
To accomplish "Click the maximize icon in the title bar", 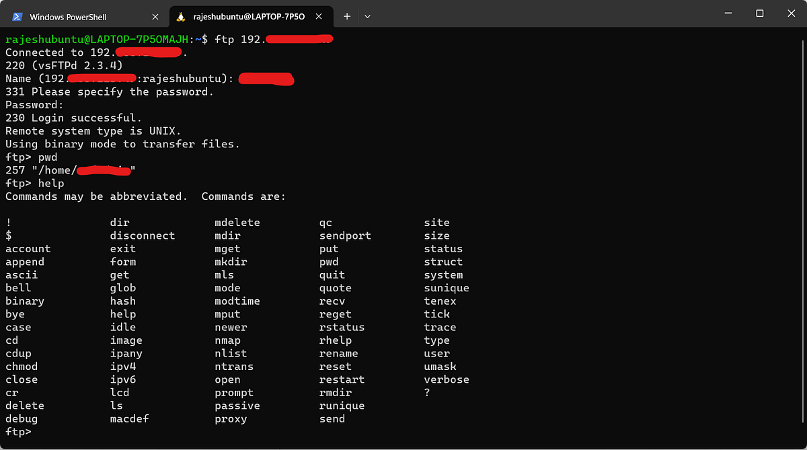I will point(759,13).
